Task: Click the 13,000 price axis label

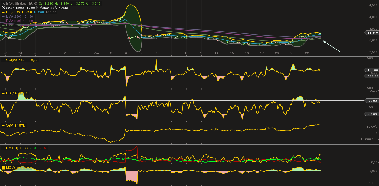Action: 372,40
